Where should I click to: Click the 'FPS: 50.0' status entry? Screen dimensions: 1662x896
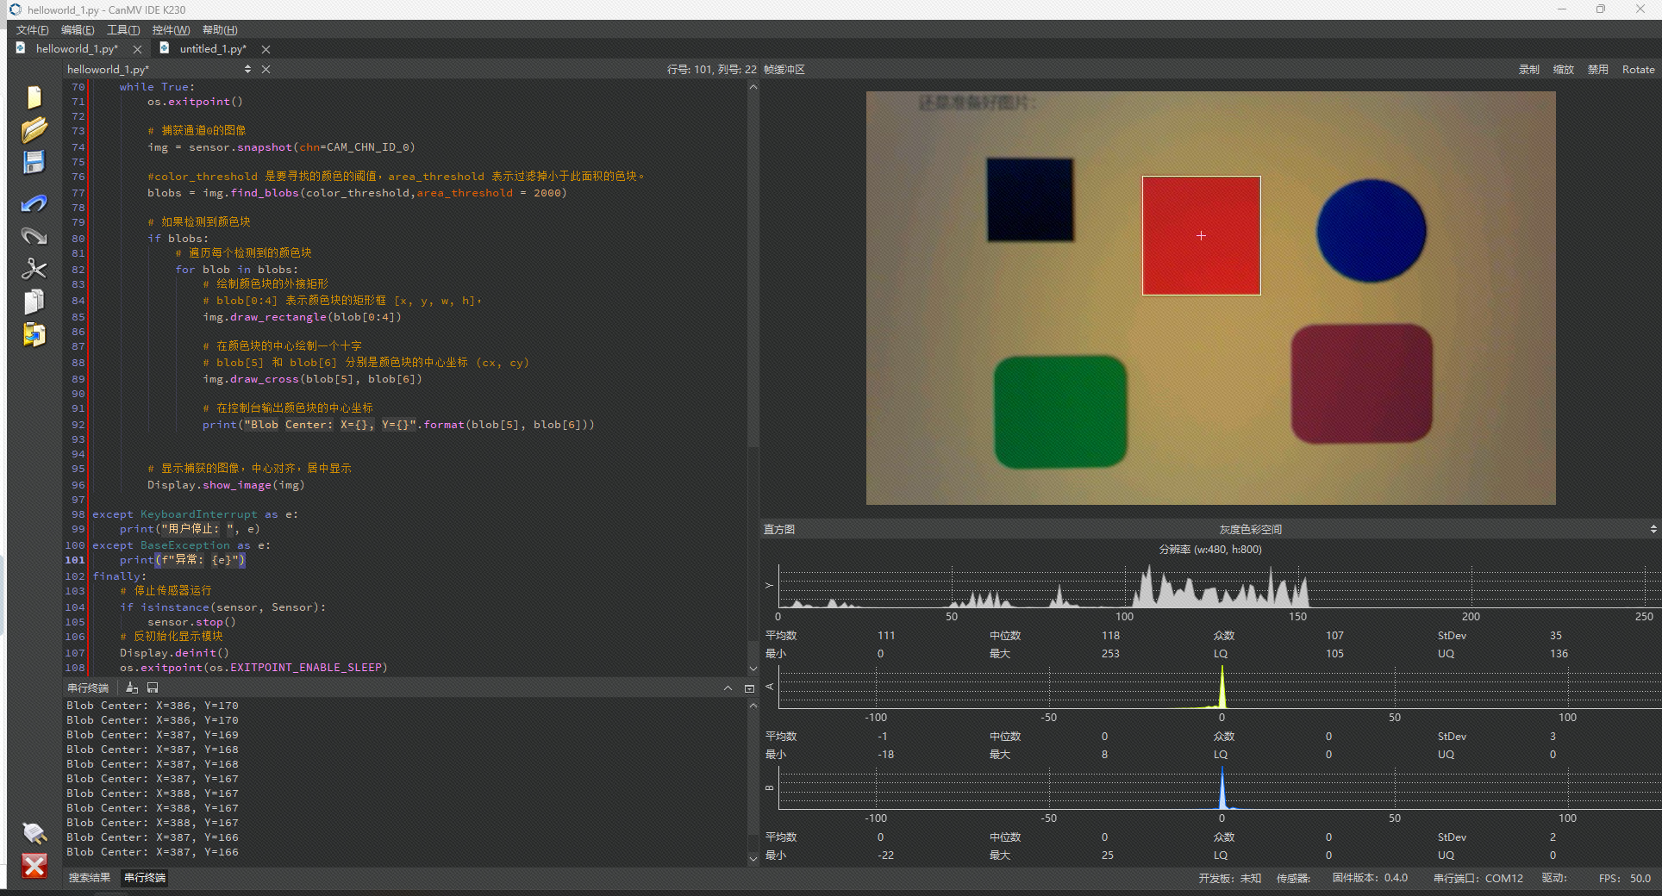click(x=1624, y=878)
